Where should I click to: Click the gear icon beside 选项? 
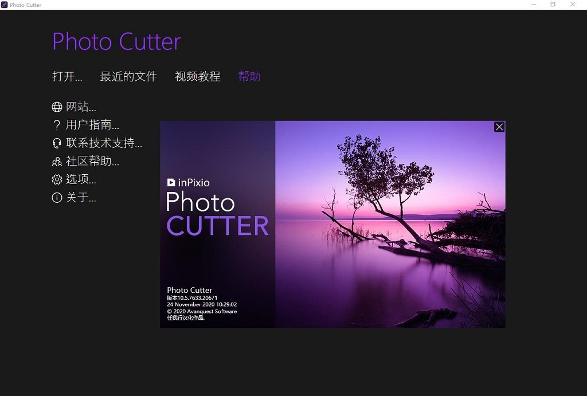[x=57, y=180]
